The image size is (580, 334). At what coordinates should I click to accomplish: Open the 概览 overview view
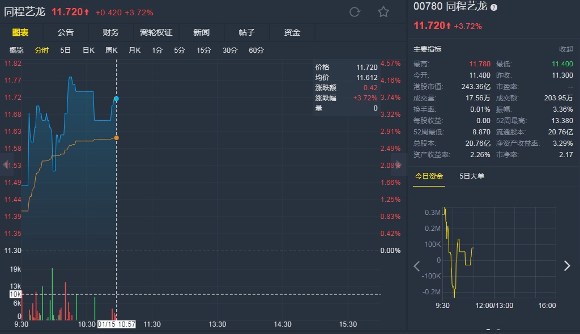pos(17,50)
